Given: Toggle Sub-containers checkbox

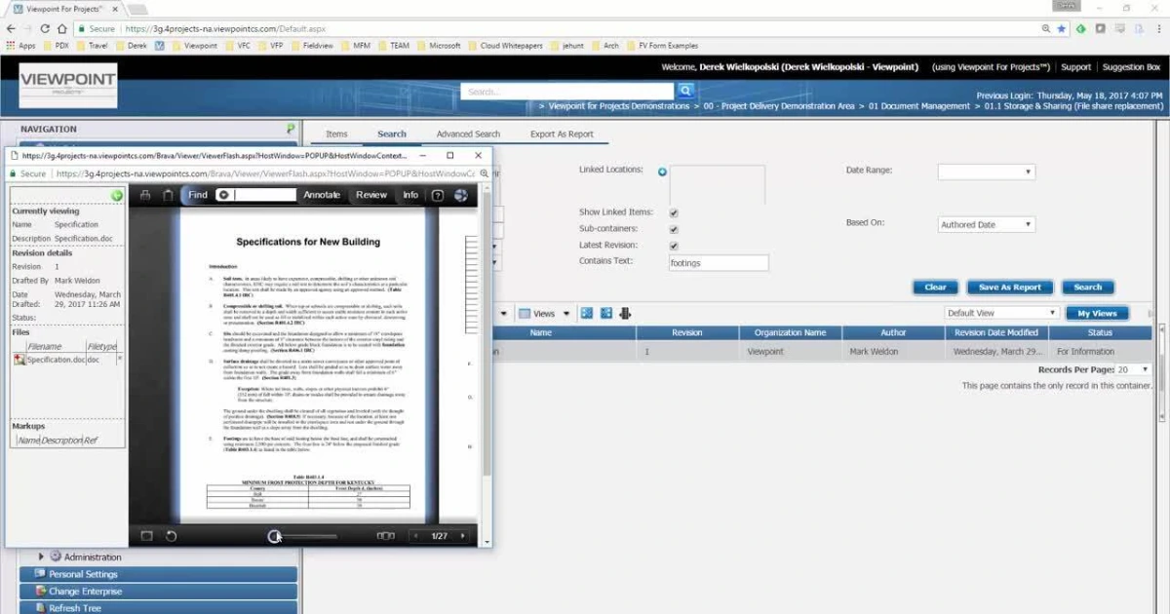Looking at the screenshot, I should pyautogui.click(x=674, y=229).
